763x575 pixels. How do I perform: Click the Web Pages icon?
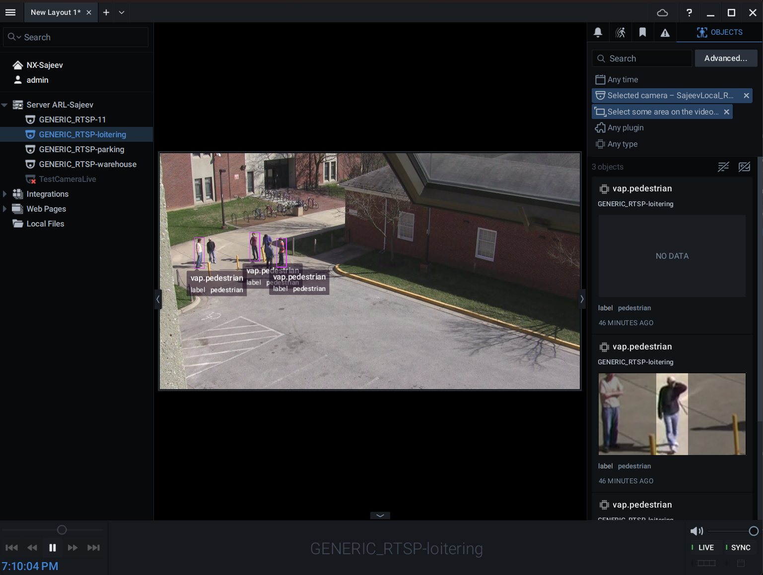[18, 209]
